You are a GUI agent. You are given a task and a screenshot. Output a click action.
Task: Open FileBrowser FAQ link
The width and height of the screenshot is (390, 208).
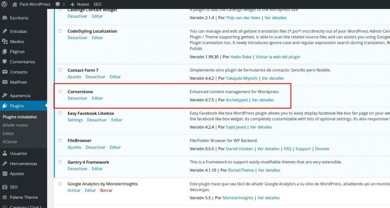click(x=287, y=148)
